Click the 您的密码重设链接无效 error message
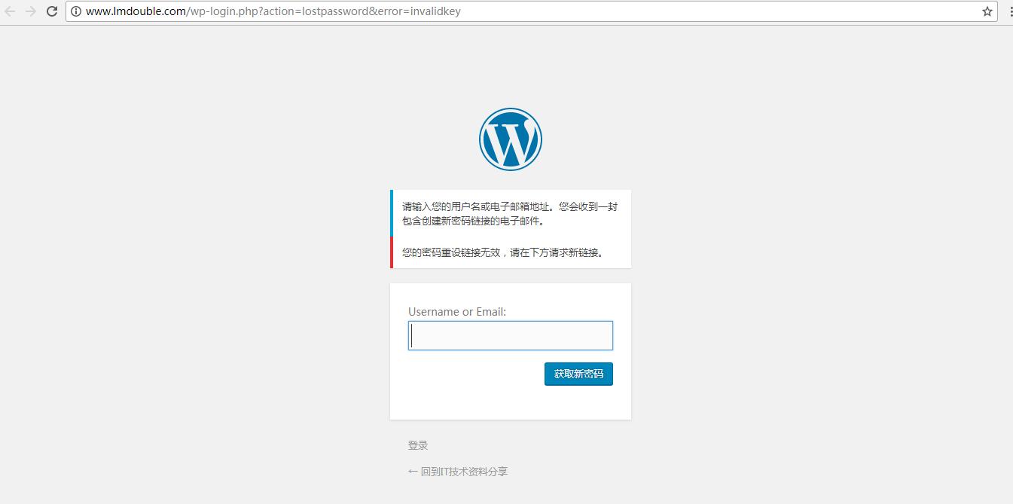 (x=511, y=252)
